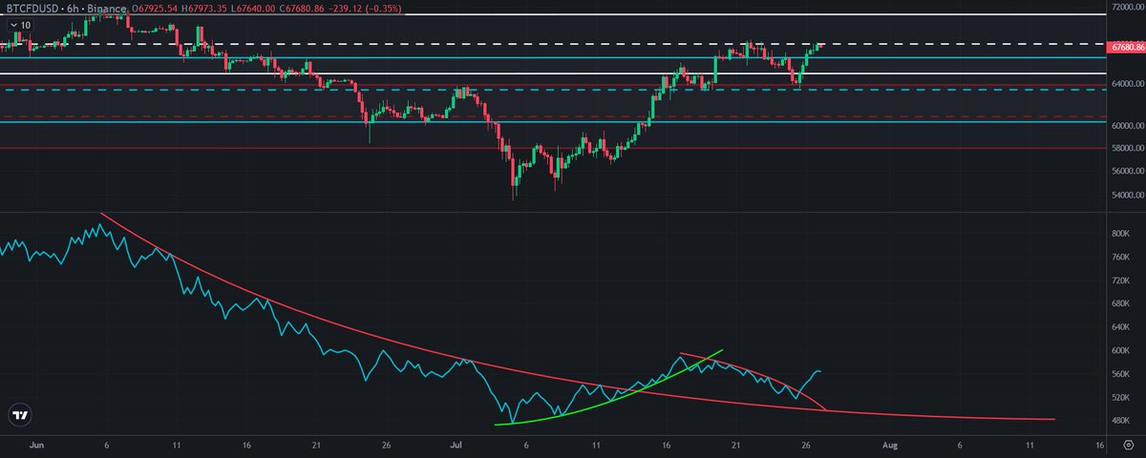Click the 760K indicator axis label
Screen dimensions: 1146x458
tap(1122, 257)
